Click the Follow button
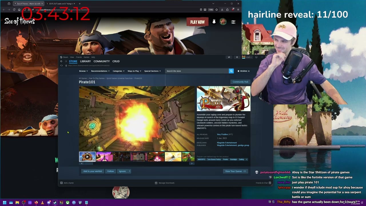The width and height of the screenshot is (366, 206). click(x=110, y=171)
